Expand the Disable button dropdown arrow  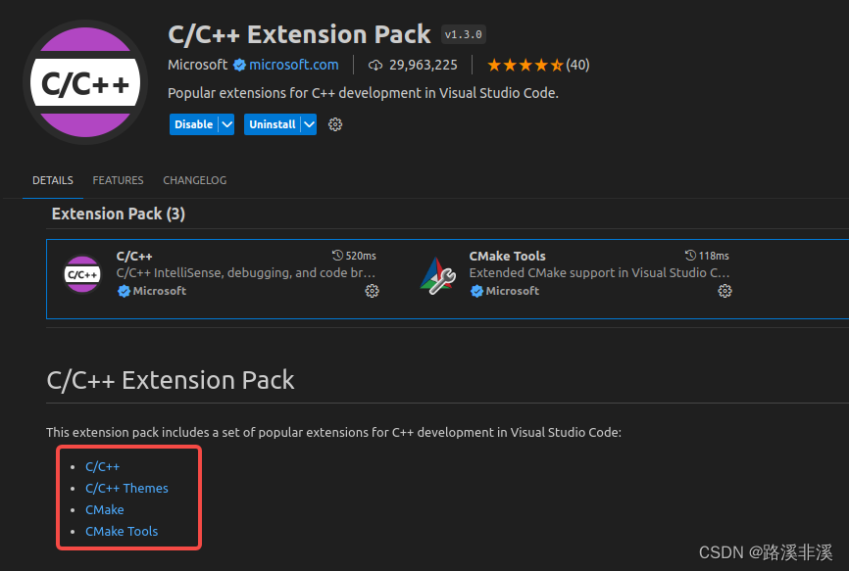(x=226, y=124)
